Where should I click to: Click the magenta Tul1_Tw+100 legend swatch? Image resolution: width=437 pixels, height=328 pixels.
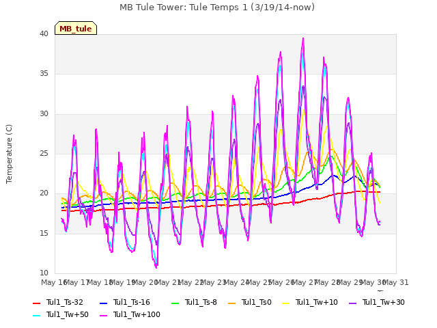(103, 315)
